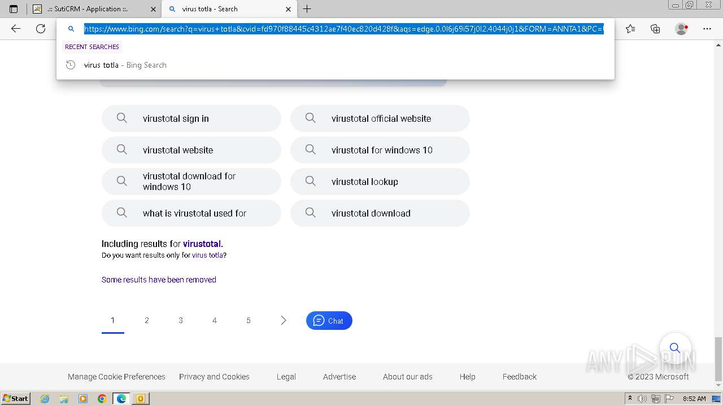Search related 'virustotal download'
The height and width of the screenshot is (406, 723).
(380, 213)
